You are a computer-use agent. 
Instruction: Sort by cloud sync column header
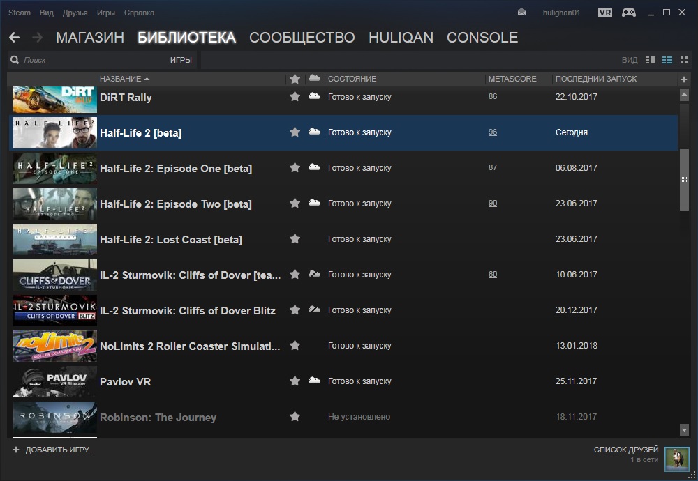click(314, 78)
